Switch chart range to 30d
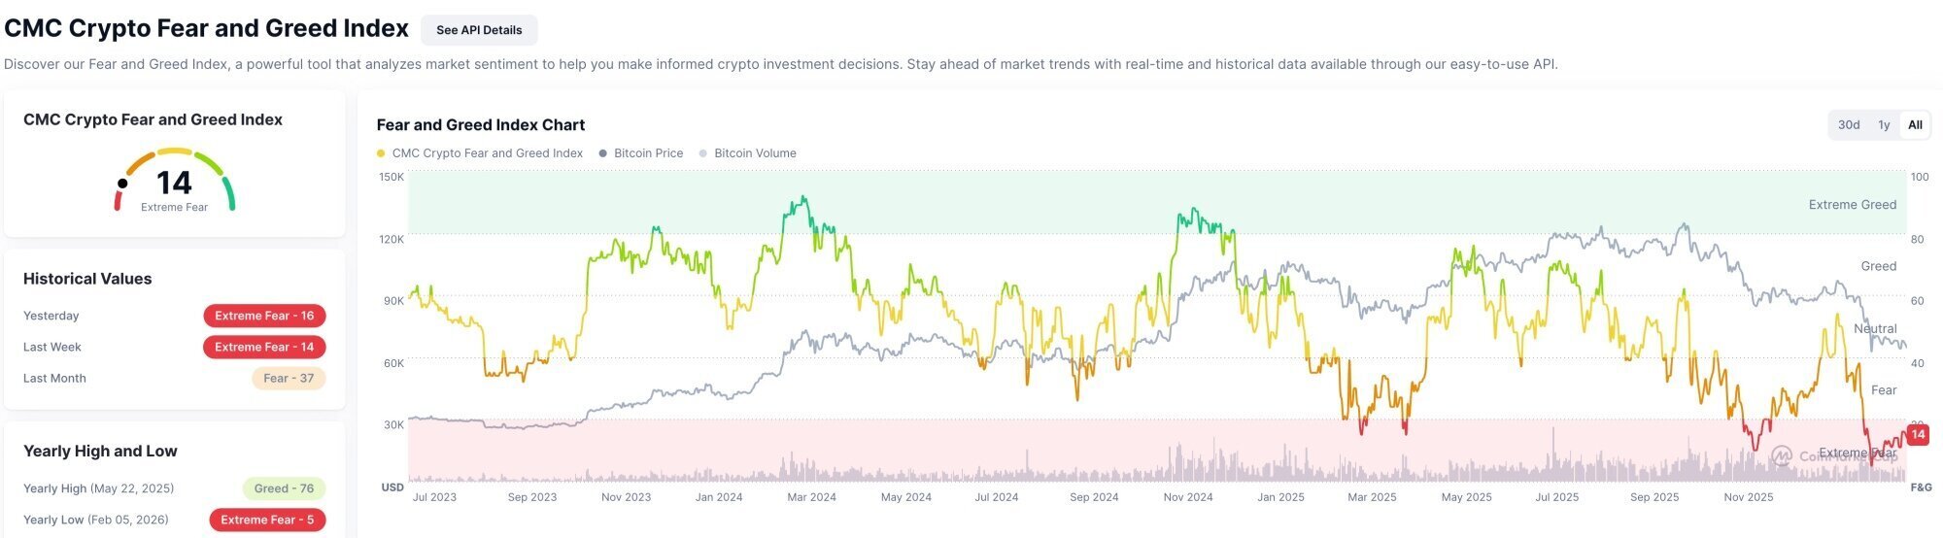1943x538 pixels. tap(1849, 125)
